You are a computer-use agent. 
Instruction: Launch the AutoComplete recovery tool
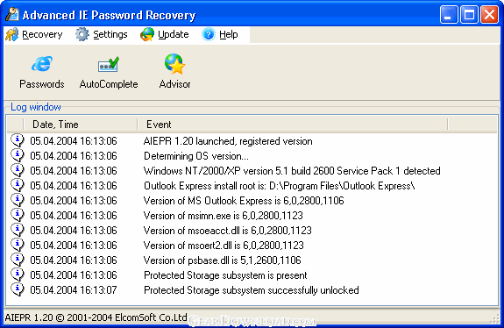pyautogui.click(x=109, y=71)
